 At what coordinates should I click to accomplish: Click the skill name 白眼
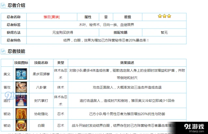pyautogui.click(x=41, y=126)
